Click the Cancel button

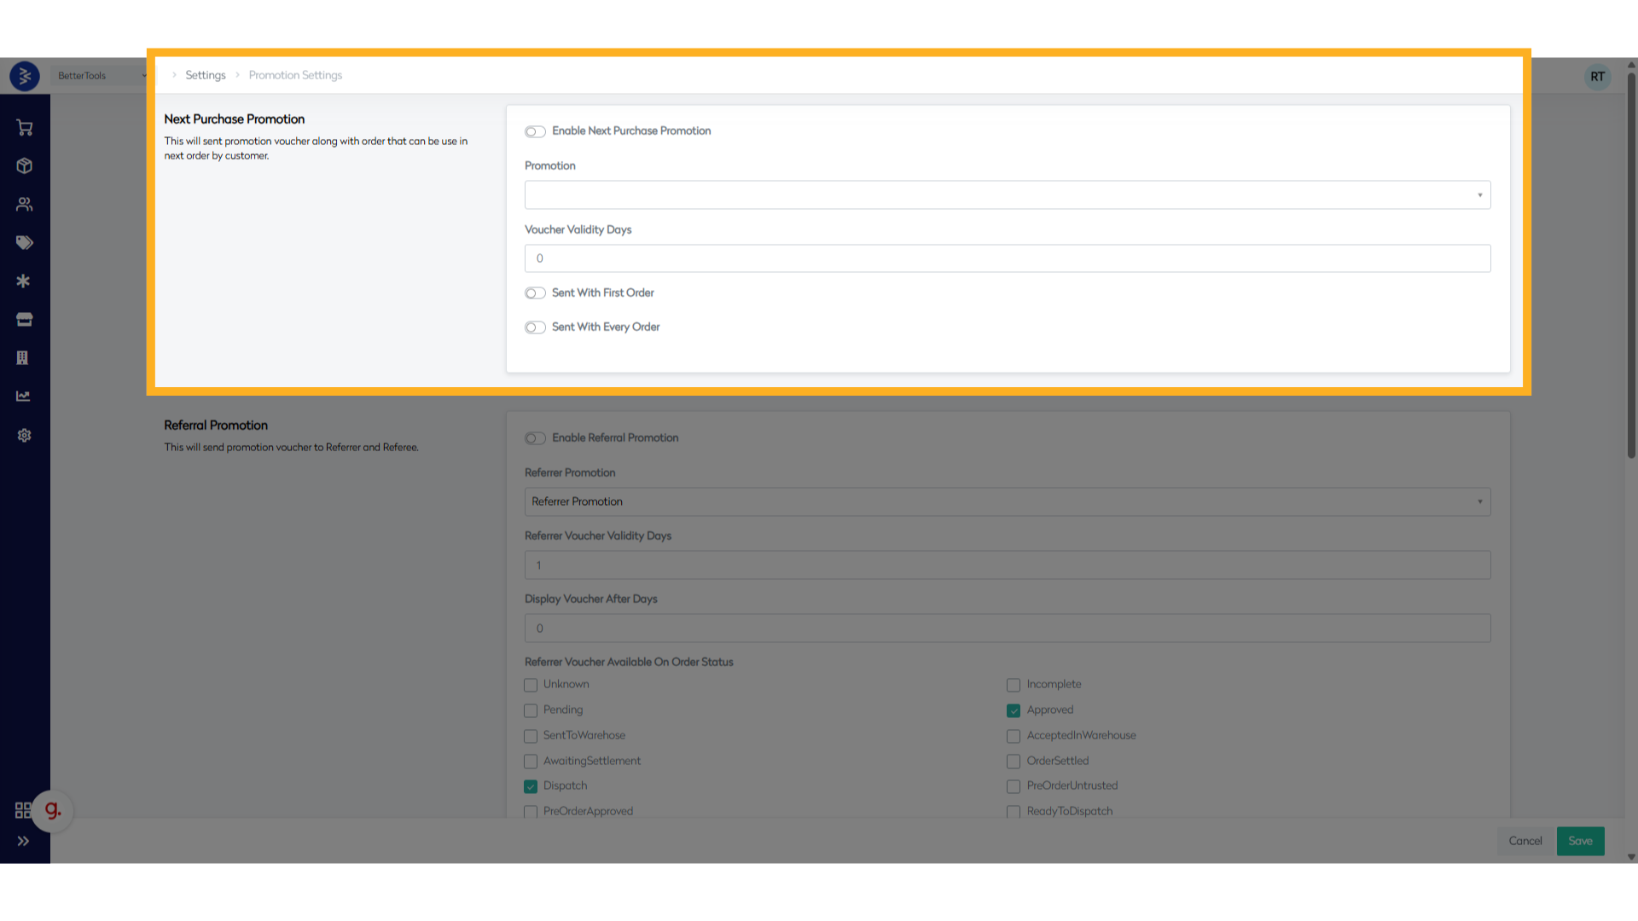1525,841
